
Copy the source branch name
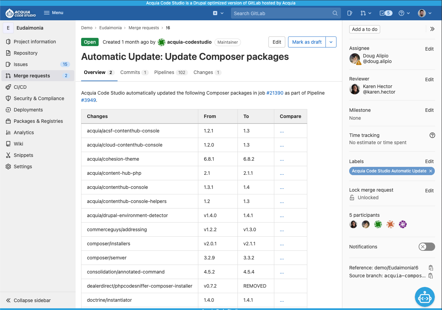(x=430, y=276)
